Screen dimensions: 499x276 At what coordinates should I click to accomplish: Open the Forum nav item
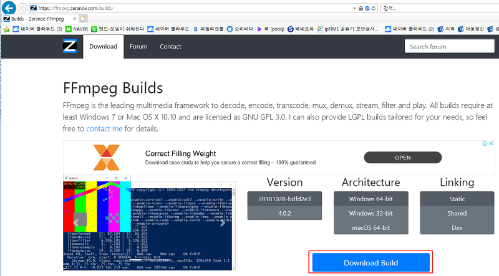138,47
